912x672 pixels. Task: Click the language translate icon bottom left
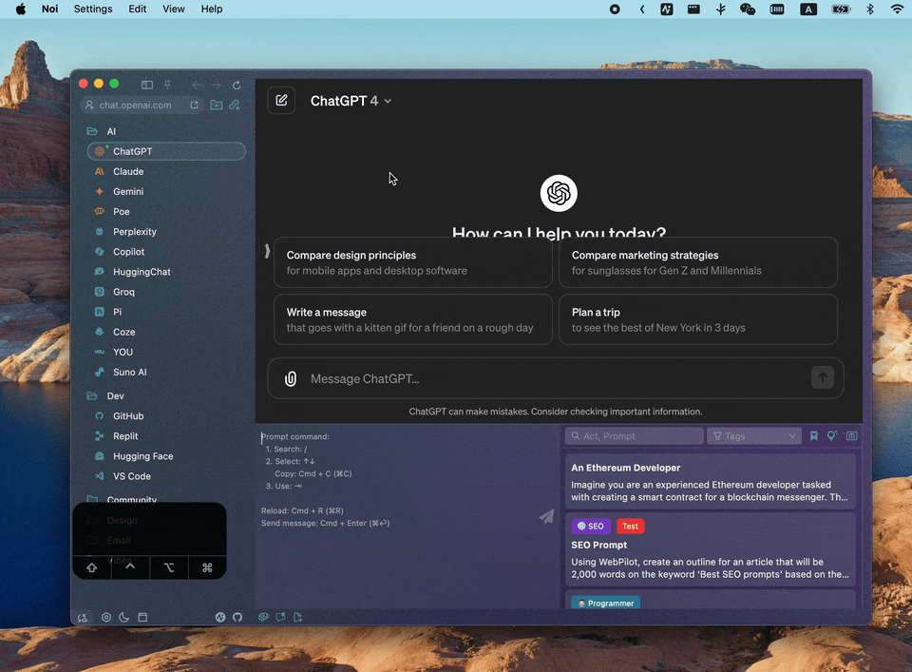tap(83, 618)
